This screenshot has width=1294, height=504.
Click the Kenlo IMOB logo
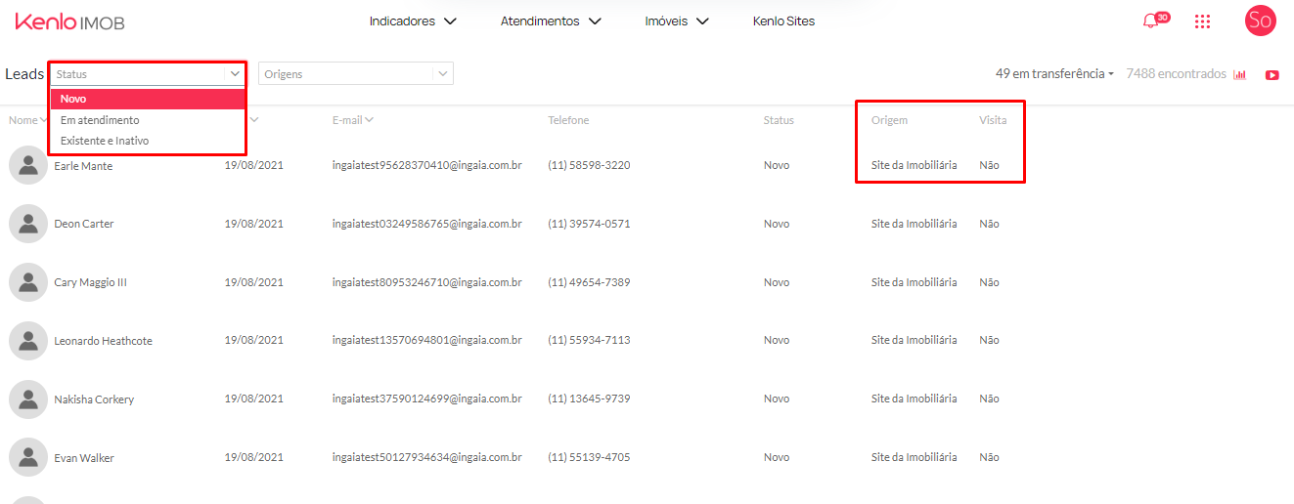(x=69, y=21)
